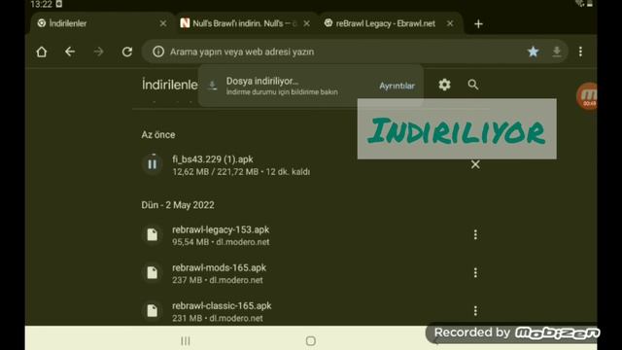Image resolution: width=622 pixels, height=350 pixels.
Task: Close the Null's Brawl tab
Action: [x=307, y=23]
